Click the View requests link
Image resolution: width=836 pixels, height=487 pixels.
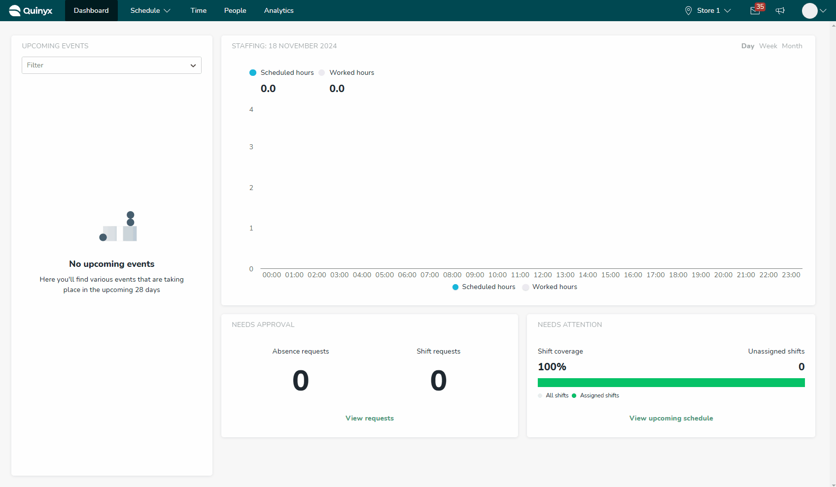coord(370,418)
